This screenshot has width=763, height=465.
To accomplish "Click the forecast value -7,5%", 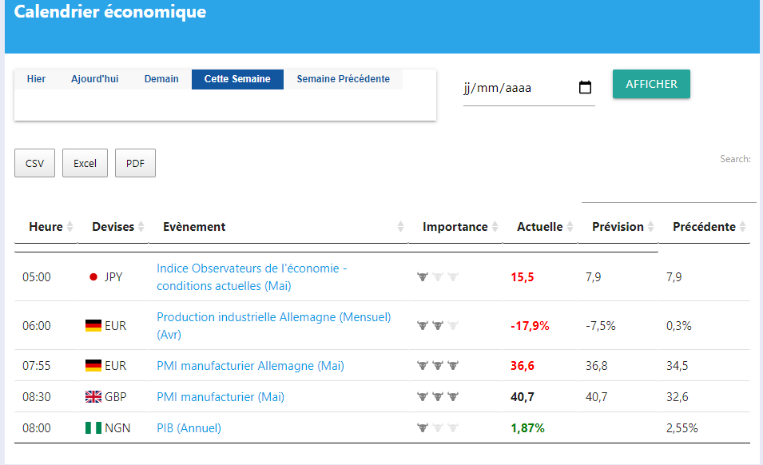I will (601, 325).
